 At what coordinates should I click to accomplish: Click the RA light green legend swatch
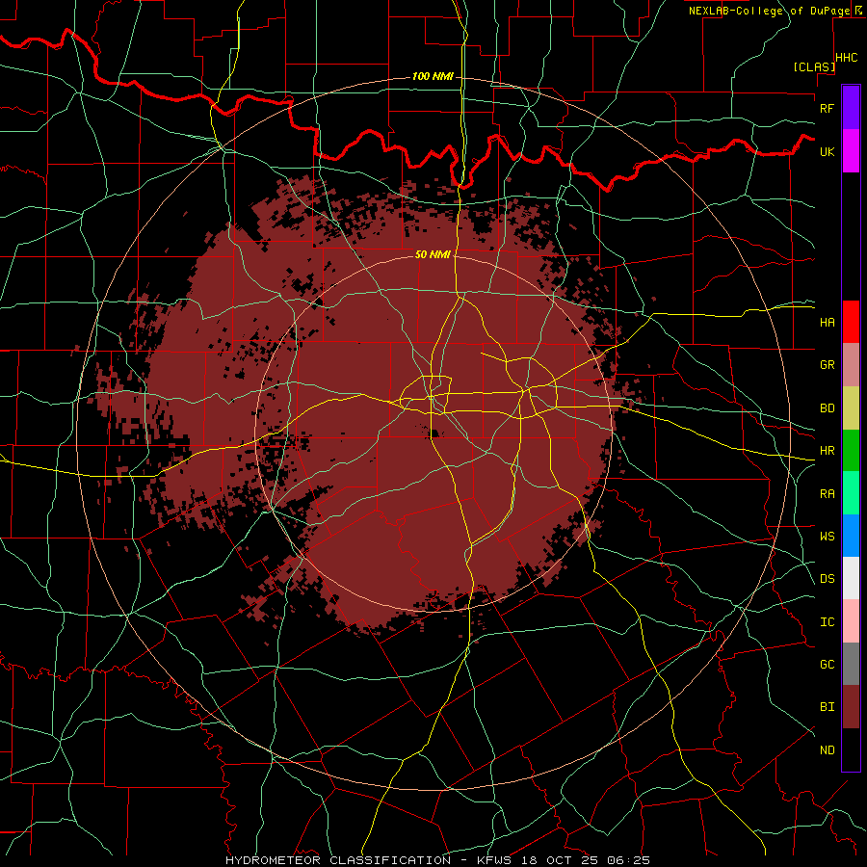coord(851,492)
